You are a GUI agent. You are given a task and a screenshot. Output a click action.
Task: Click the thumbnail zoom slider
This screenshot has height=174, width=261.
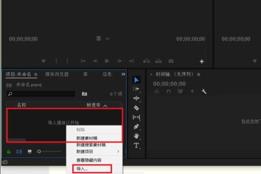[x=49, y=151]
